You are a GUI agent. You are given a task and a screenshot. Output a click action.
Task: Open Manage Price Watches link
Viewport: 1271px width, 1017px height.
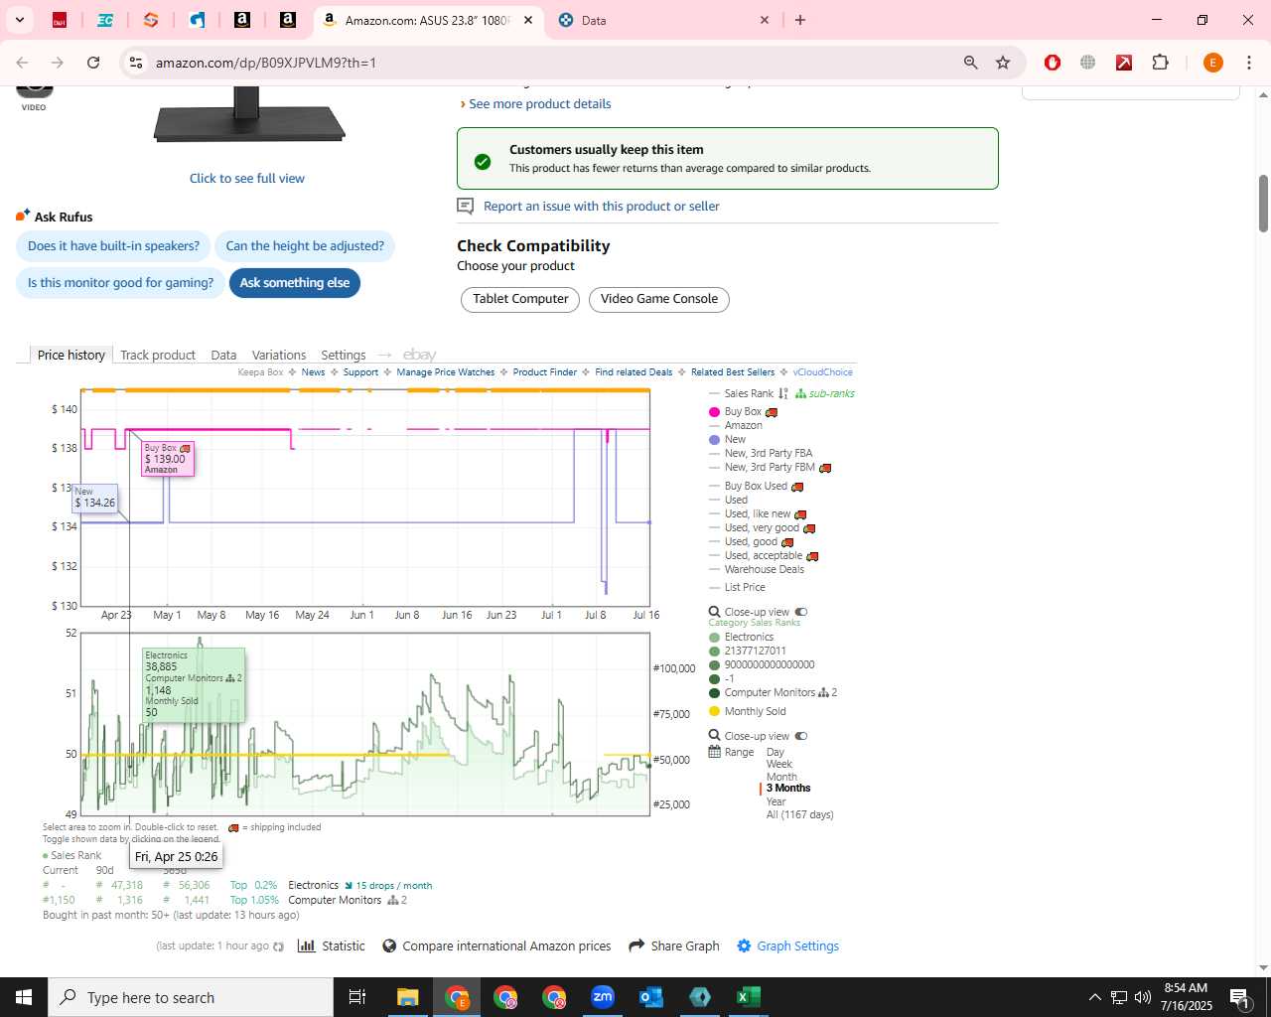[445, 372]
